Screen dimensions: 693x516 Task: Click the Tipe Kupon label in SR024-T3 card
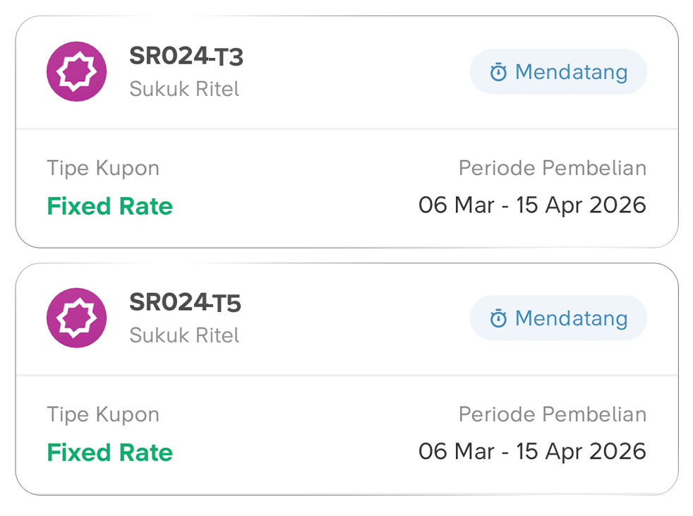point(103,168)
